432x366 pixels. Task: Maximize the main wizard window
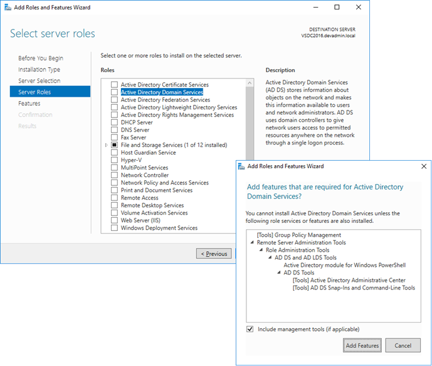pos(337,7)
